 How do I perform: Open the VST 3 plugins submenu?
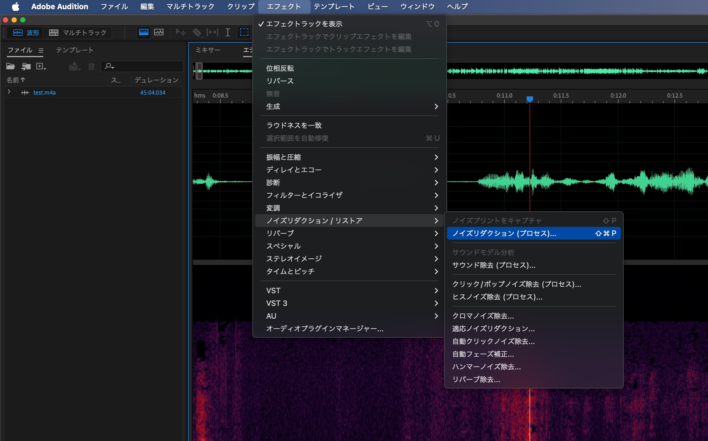pos(349,303)
